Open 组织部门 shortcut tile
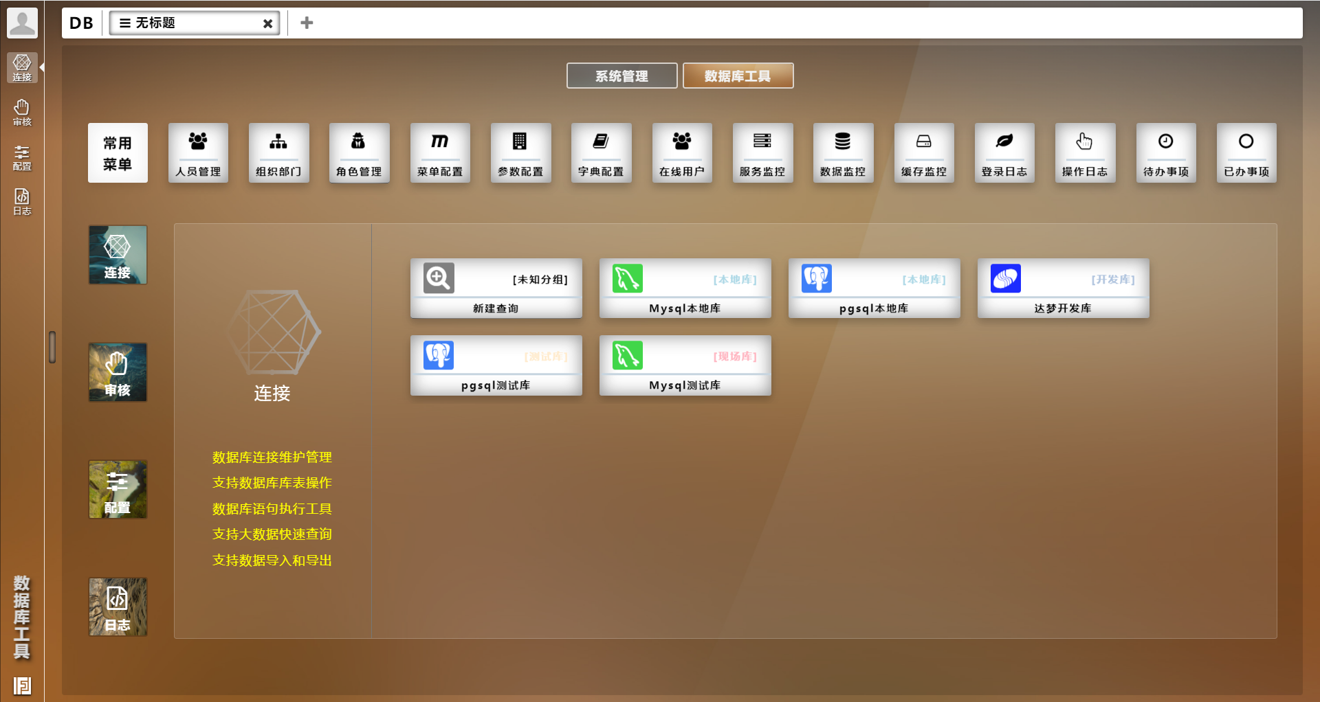This screenshot has height=702, width=1320. (278, 152)
